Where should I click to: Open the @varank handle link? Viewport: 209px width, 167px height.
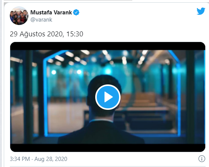click(x=41, y=20)
